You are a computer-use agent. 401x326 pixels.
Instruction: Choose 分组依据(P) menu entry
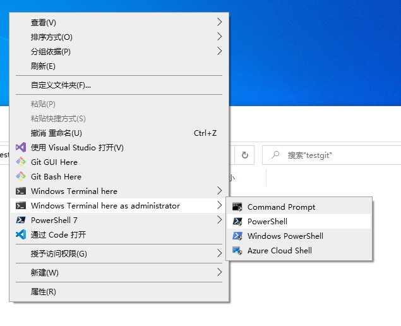pyautogui.click(x=119, y=51)
